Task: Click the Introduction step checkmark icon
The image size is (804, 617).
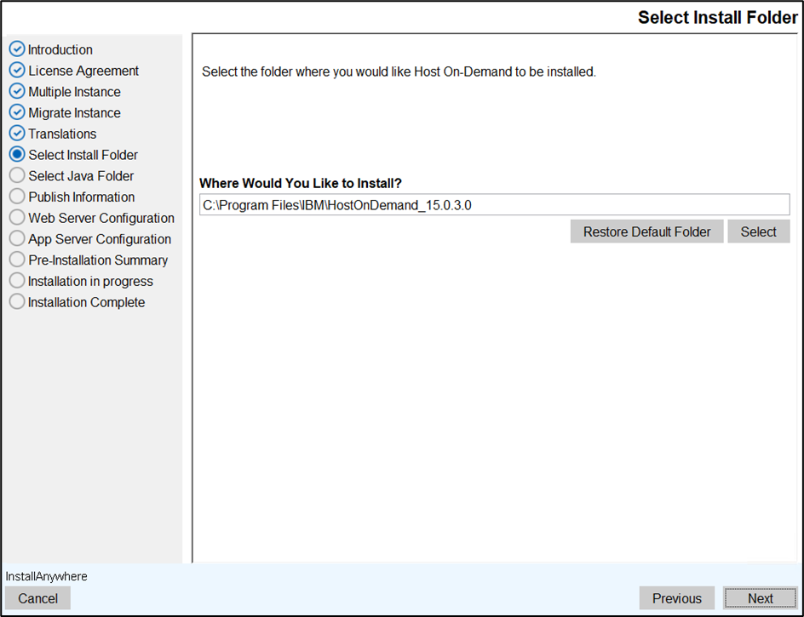Action: [x=17, y=49]
